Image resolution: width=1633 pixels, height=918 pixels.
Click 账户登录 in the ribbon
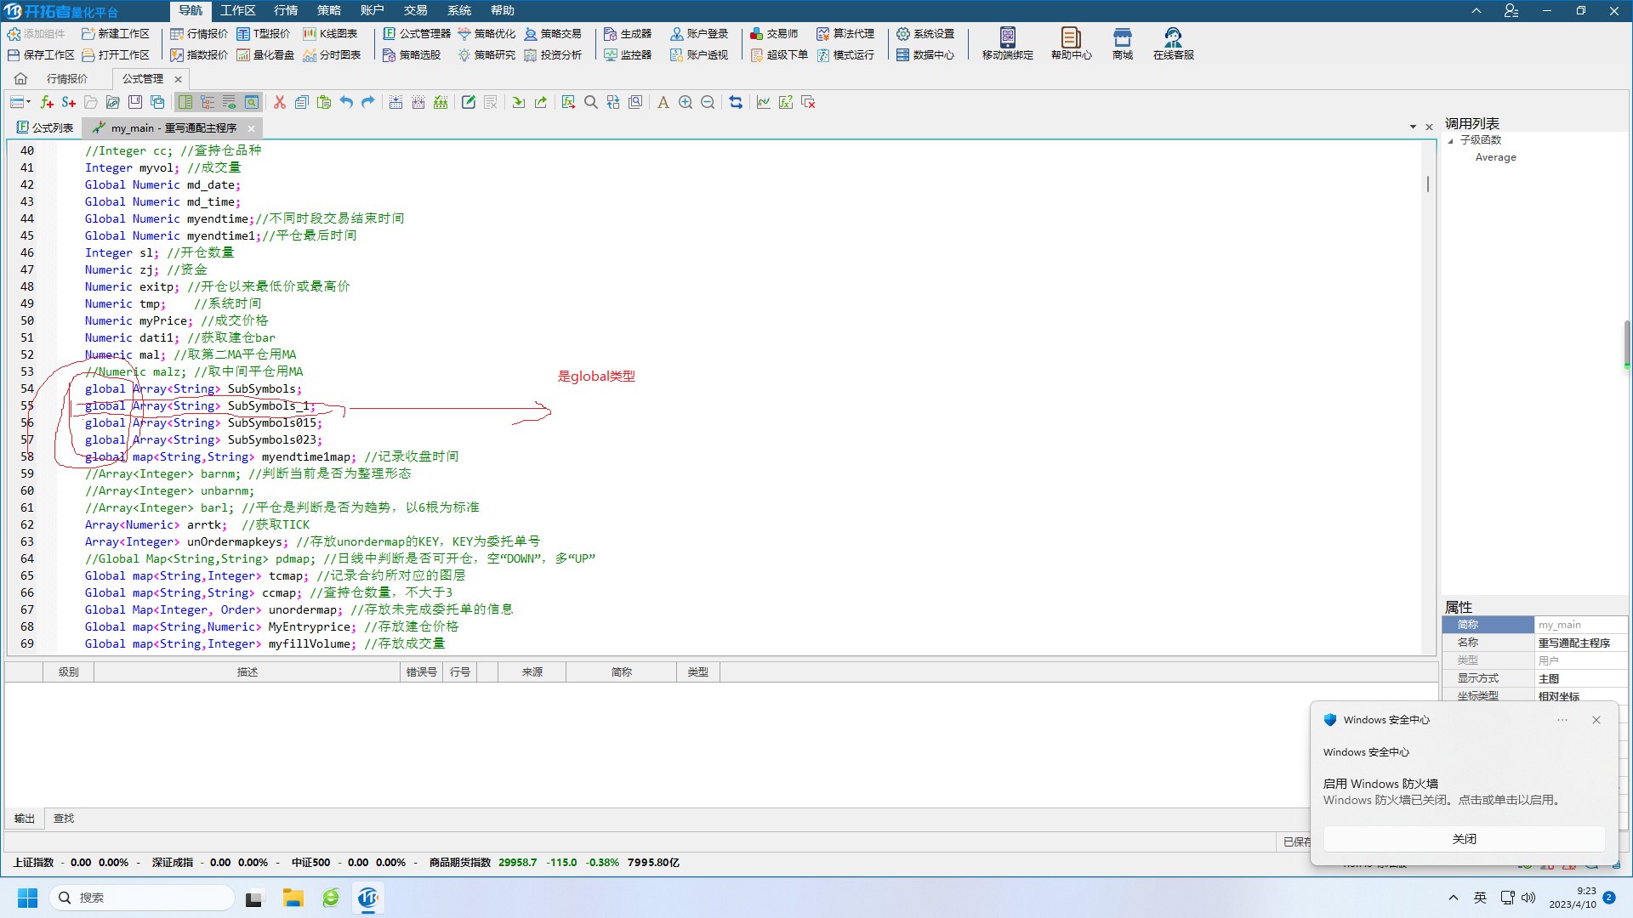pos(699,34)
